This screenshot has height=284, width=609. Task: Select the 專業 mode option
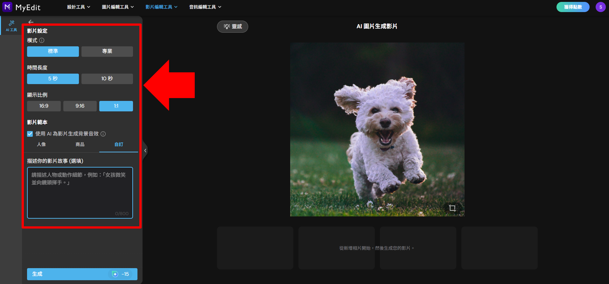click(x=107, y=51)
